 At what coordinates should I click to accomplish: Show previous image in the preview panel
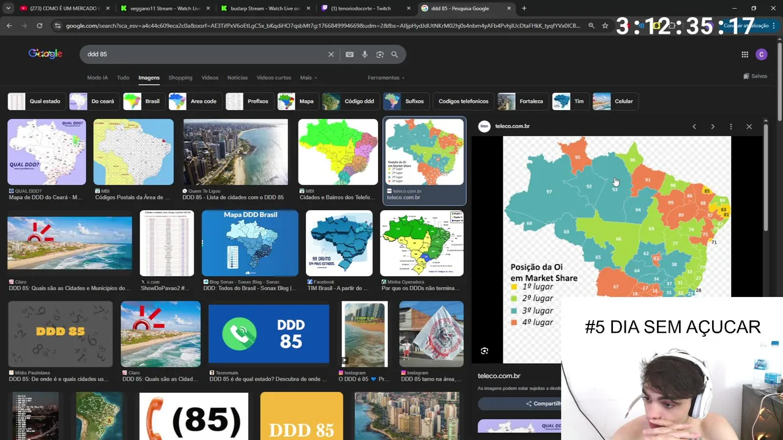pos(694,127)
